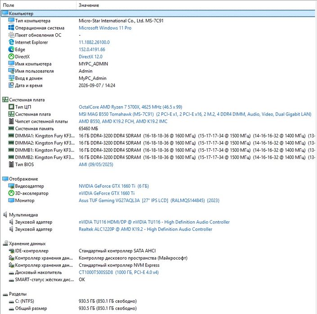Click the Чипсет системной платы chip icon
The image size is (317, 314).
[11, 121]
